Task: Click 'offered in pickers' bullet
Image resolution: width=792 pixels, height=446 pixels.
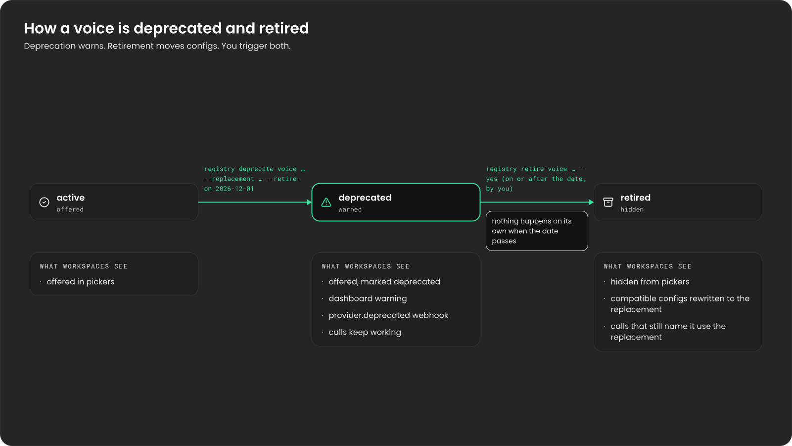Action: pos(81,282)
